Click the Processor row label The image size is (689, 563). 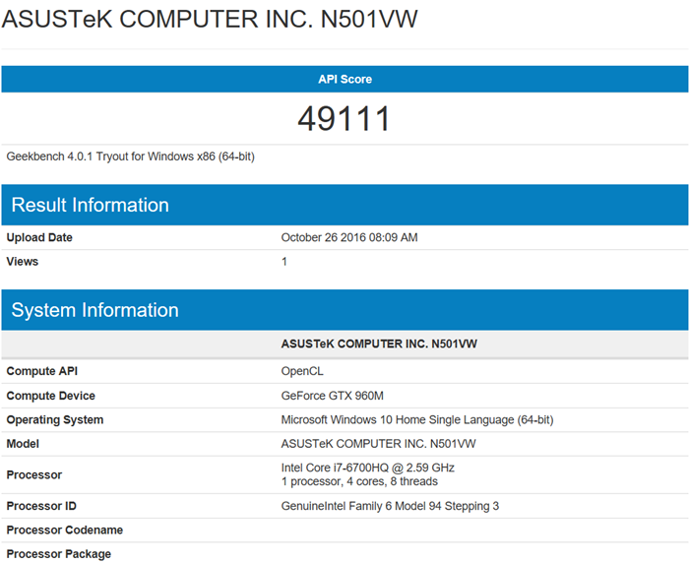pyautogui.click(x=34, y=474)
